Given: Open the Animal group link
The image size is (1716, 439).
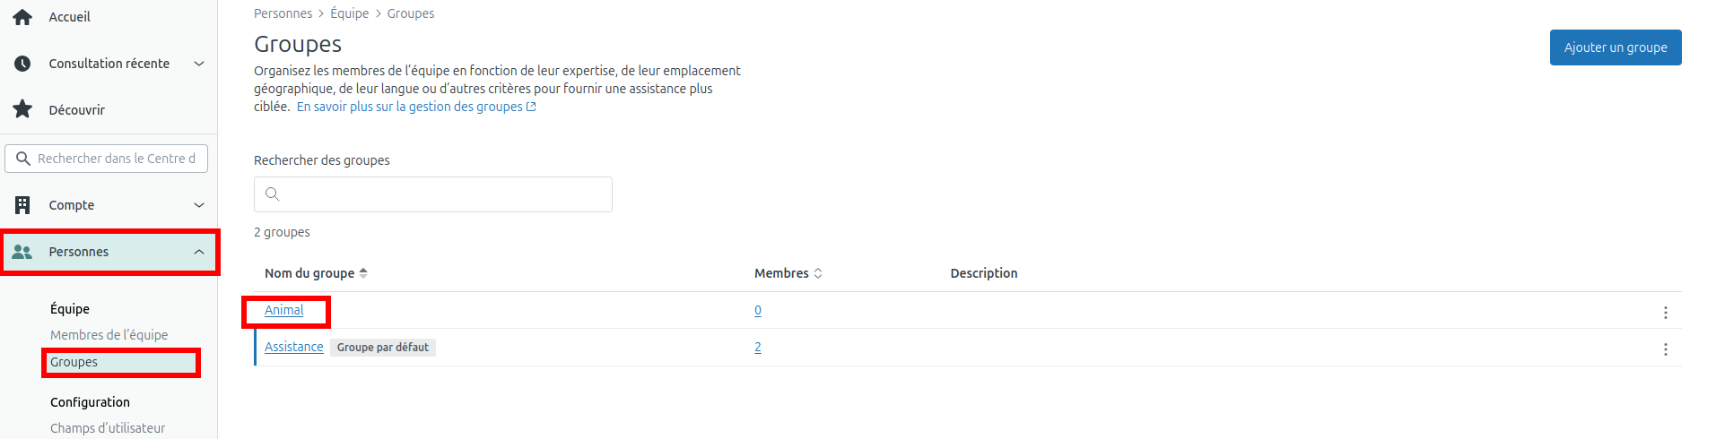Looking at the screenshot, I should coord(283,310).
